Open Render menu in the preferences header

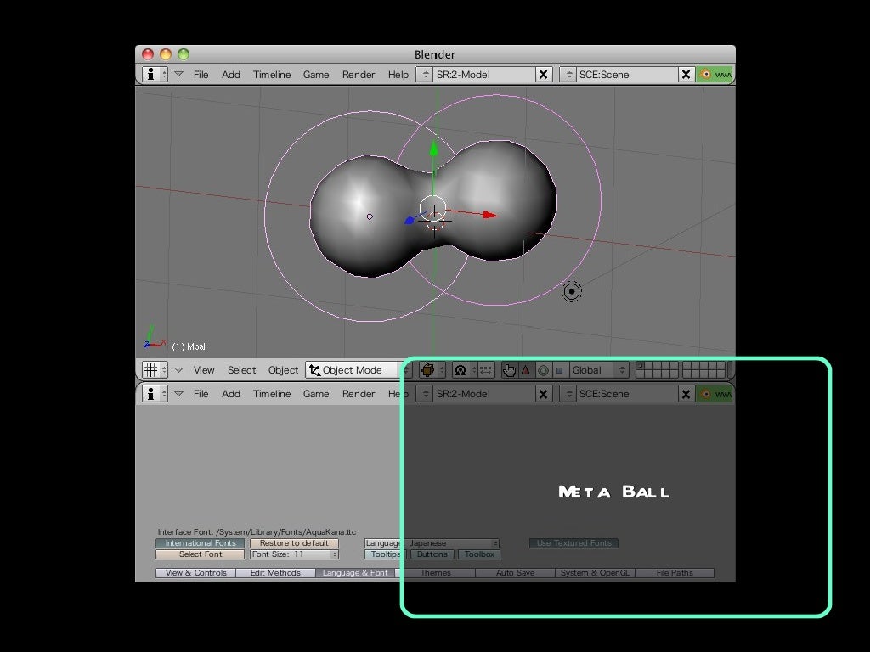pyautogui.click(x=359, y=394)
